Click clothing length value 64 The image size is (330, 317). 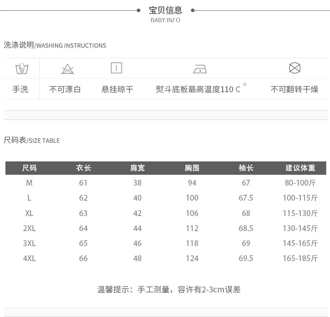[x=84, y=228]
